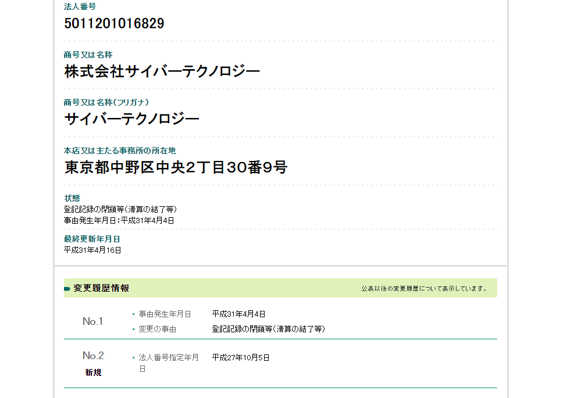
Task: Click the 状態 label
Action: coord(72,198)
